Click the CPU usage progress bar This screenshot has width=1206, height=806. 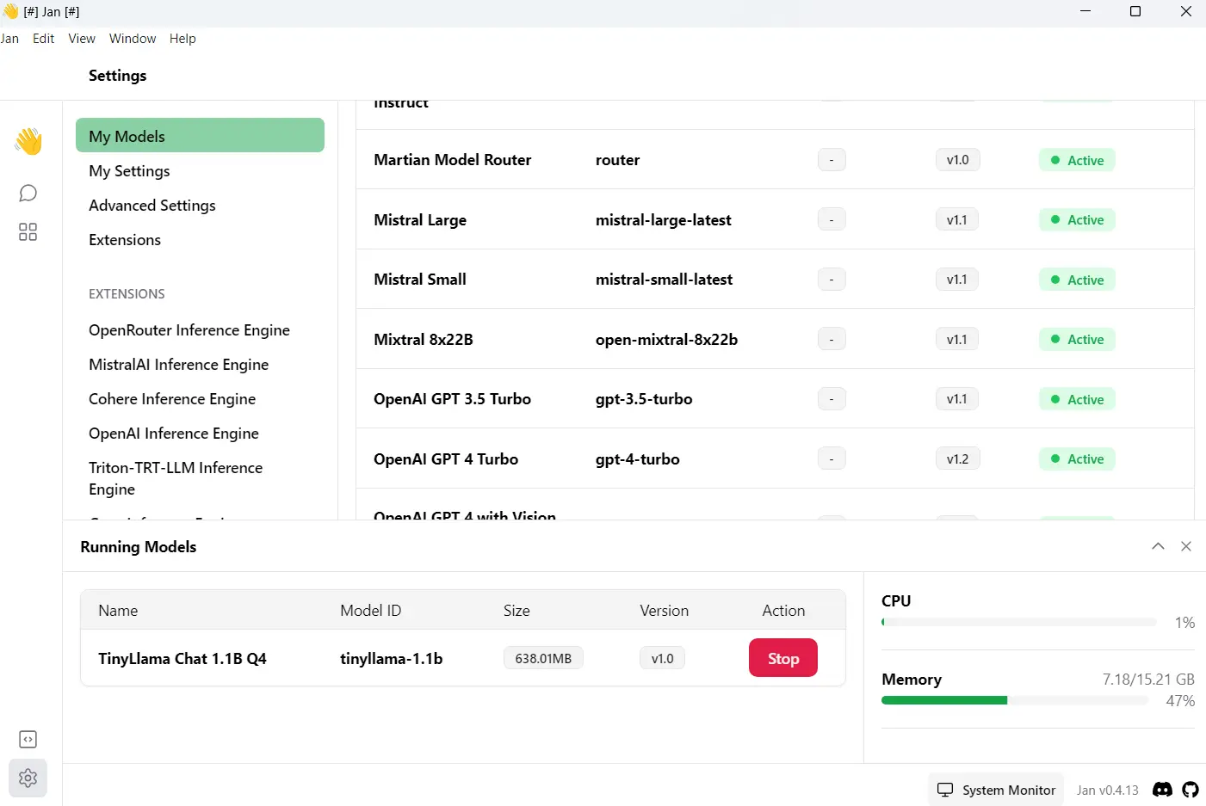1018,622
